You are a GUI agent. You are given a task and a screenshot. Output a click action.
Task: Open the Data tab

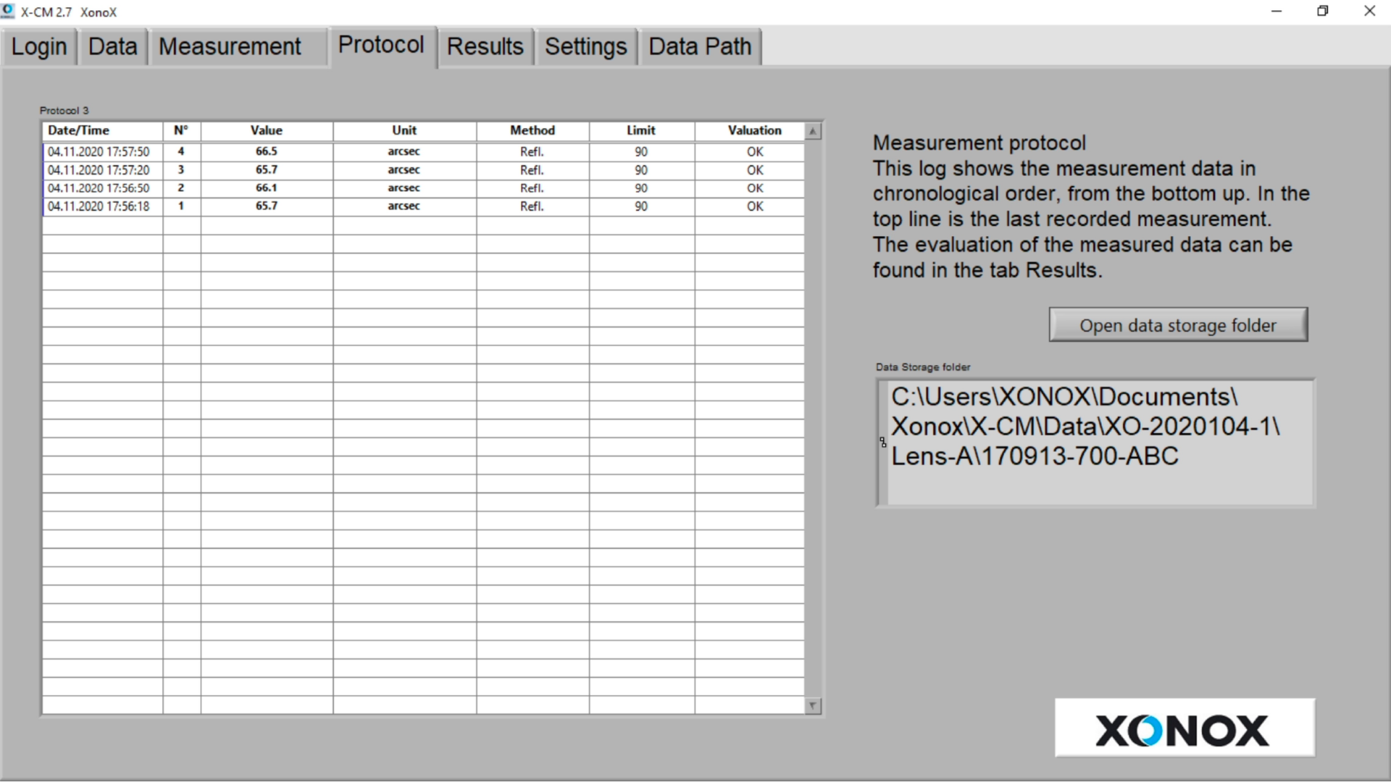point(112,47)
